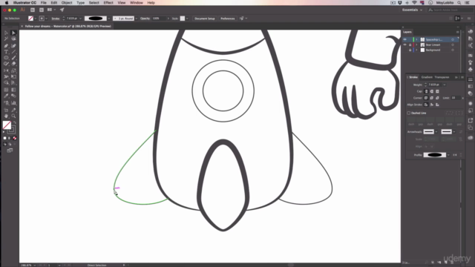Select the Butt Cap option

point(426,91)
